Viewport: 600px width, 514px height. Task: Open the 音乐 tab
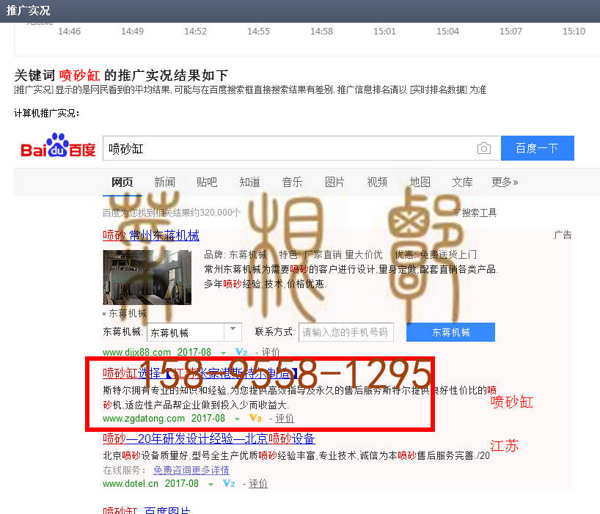(x=292, y=182)
